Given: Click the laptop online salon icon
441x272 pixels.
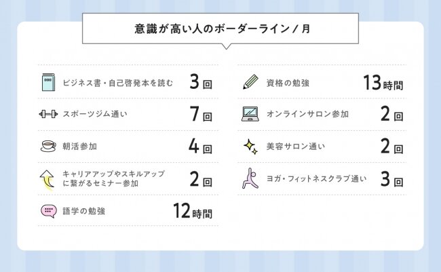Looking at the screenshot, I should click(250, 114).
